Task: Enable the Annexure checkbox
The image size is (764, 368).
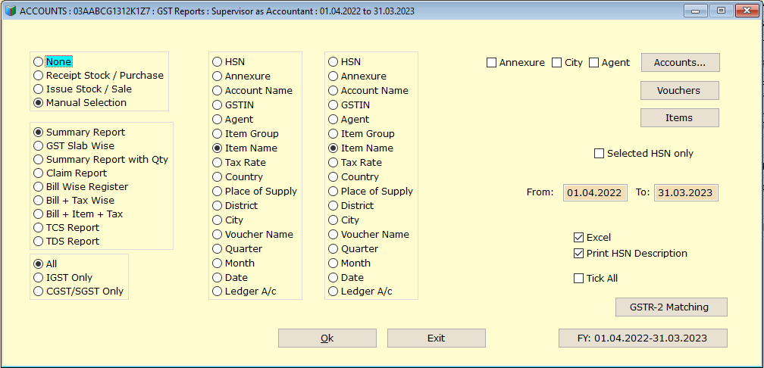Action: [x=515, y=62]
